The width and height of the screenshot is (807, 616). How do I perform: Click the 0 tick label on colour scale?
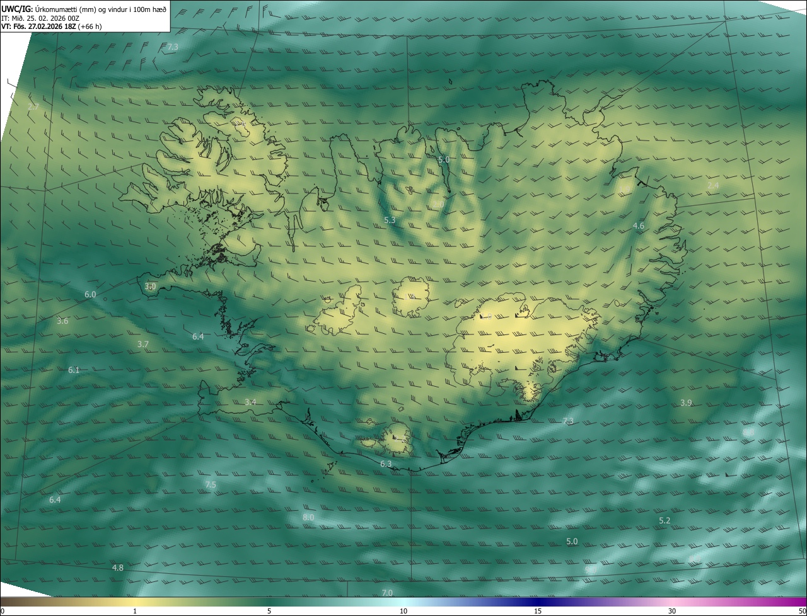(3, 611)
